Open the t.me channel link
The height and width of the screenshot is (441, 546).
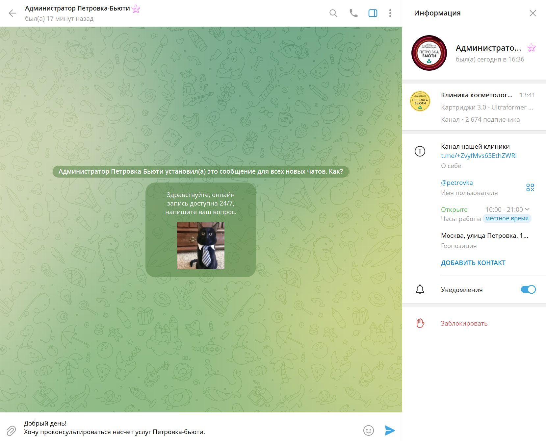click(x=479, y=156)
